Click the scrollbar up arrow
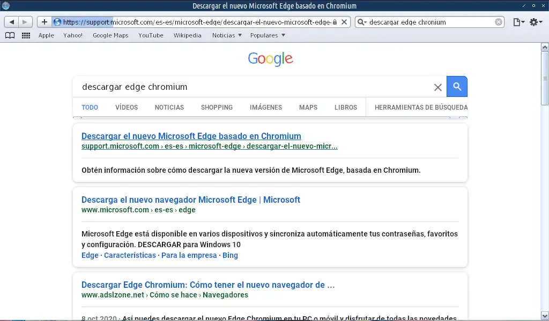This screenshot has height=321, width=549. [545, 47]
